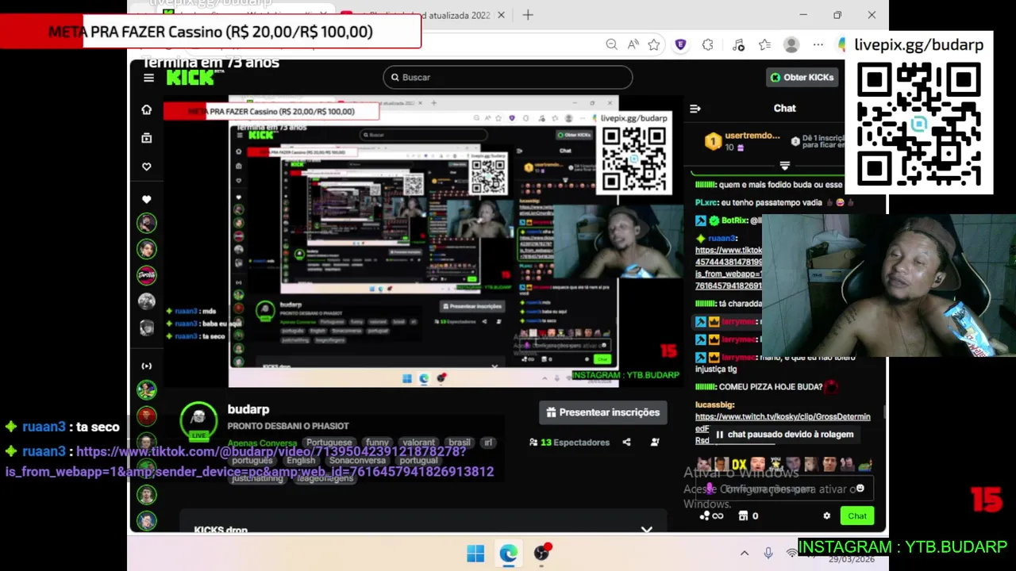Open browser profile avatar
The image size is (1016, 571).
tap(791, 45)
